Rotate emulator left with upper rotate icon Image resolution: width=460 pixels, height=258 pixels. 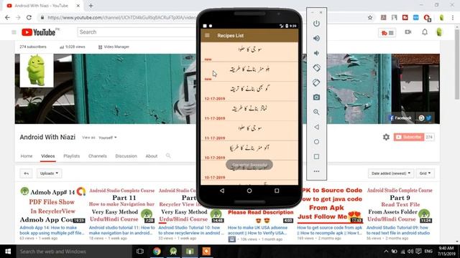[316, 68]
